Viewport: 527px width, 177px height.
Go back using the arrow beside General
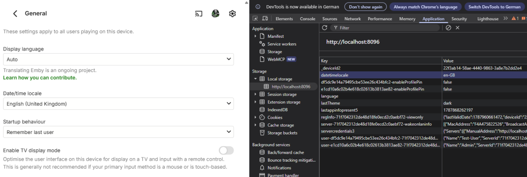coord(15,14)
